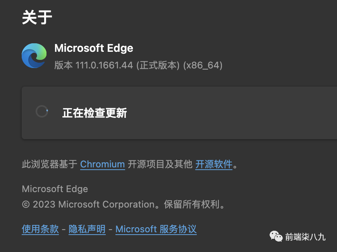Click the version number 111.0.1661.44

104,65
